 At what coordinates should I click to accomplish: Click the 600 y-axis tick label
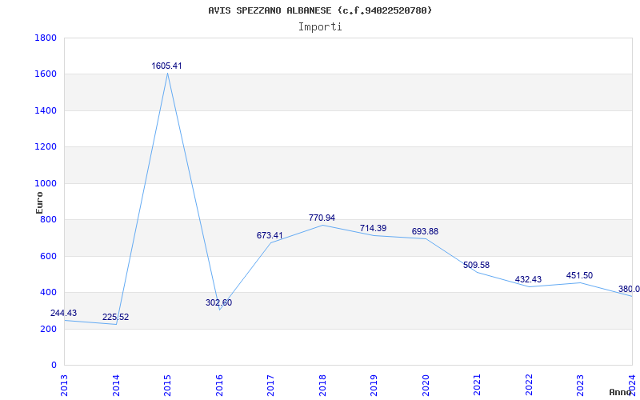tap(48, 256)
